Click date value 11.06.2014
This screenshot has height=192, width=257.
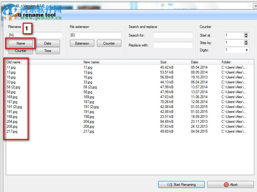point(199,97)
